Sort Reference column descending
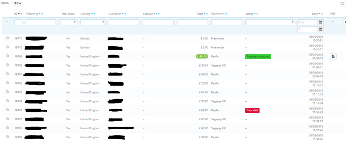 point(40,14)
